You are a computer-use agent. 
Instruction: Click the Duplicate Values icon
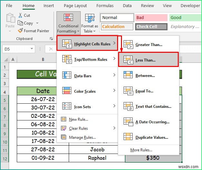point(128,137)
